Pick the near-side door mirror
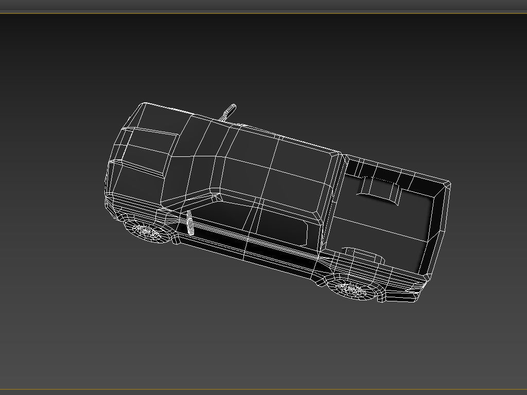This screenshot has height=395, width=527. tap(190, 222)
